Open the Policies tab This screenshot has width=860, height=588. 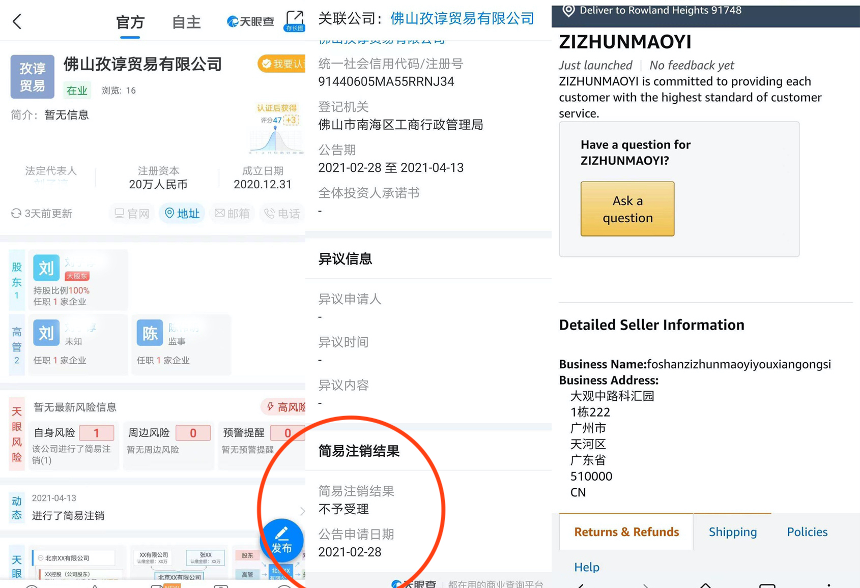[x=807, y=532]
